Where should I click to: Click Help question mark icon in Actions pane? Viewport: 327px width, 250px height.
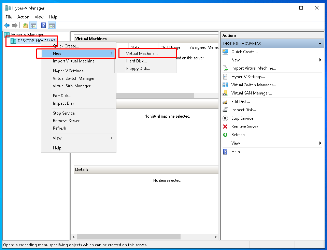tap(225, 152)
